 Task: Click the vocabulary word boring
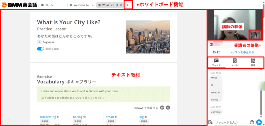tap(77, 117)
